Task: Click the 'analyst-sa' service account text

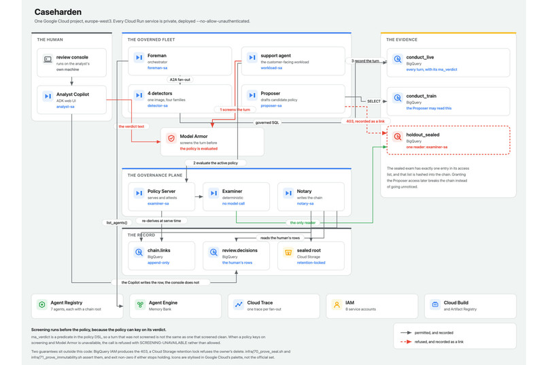Action: point(65,107)
